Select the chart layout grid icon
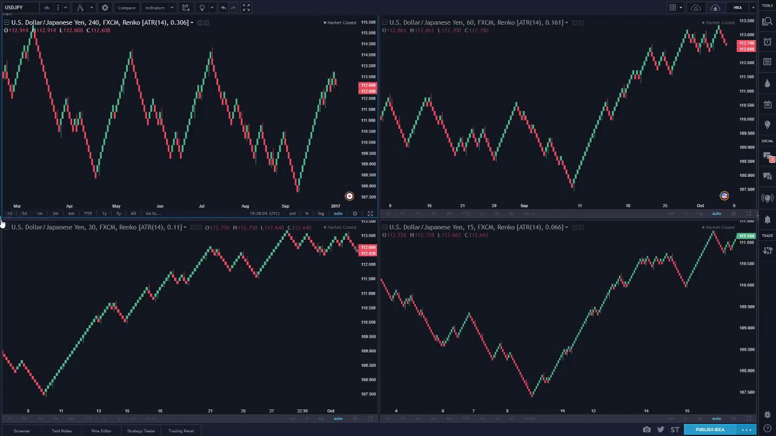The width and height of the screenshot is (776, 436). point(673,8)
